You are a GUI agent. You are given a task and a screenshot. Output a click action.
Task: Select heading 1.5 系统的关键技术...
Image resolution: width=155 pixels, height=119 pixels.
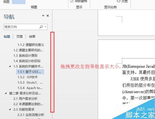(28, 66)
